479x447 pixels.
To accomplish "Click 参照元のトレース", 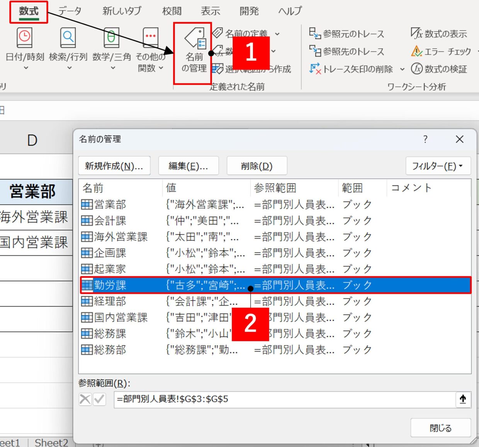I will pos(347,34).
